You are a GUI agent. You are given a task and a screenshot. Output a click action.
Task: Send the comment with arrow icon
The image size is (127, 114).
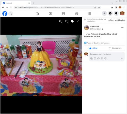(x=122, y=58)
